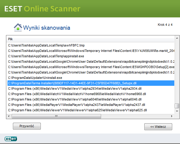
Task: Select the MediaWatchV1home6968.dll row
Action: point(91,94)
